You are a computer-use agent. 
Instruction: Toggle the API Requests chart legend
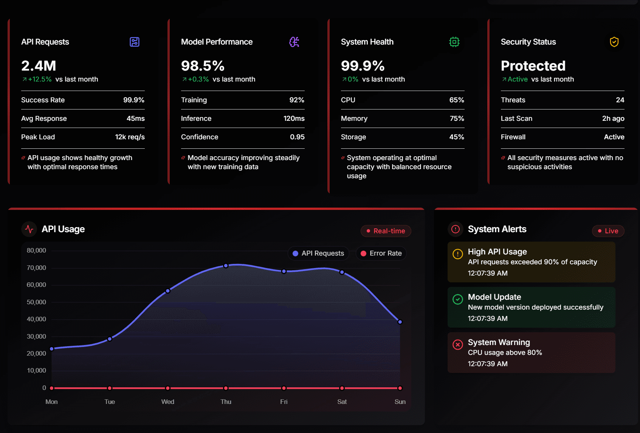coord(318,253)
